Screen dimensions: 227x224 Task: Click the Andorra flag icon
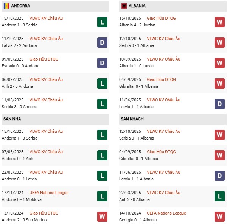click(6, 6)
